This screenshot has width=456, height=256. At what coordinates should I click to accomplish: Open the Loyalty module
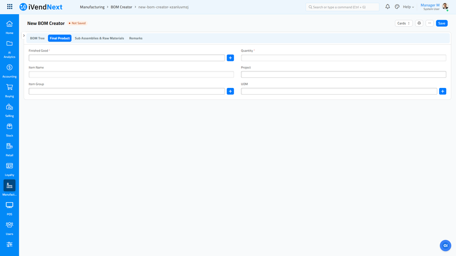[x=9, y=169]
